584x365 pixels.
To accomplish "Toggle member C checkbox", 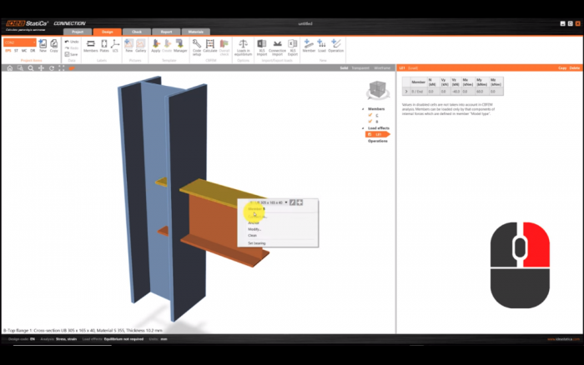I will coord(370,115).
